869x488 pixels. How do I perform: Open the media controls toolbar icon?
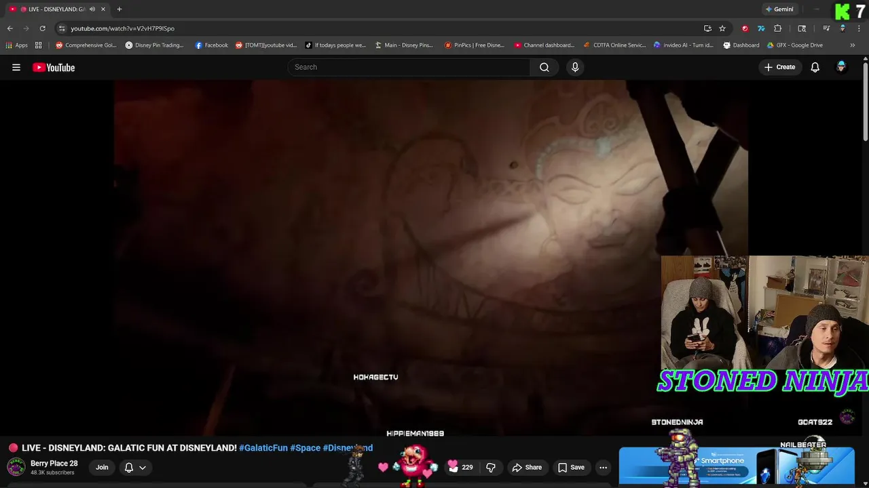[x=826, y=28]
